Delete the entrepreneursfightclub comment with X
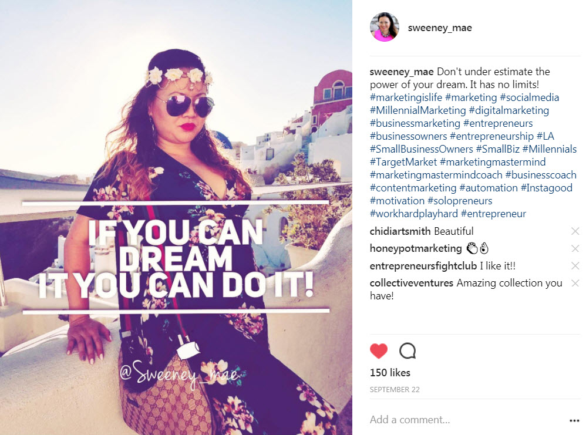This screenshot has width=586, height=435. click(575, 266)
